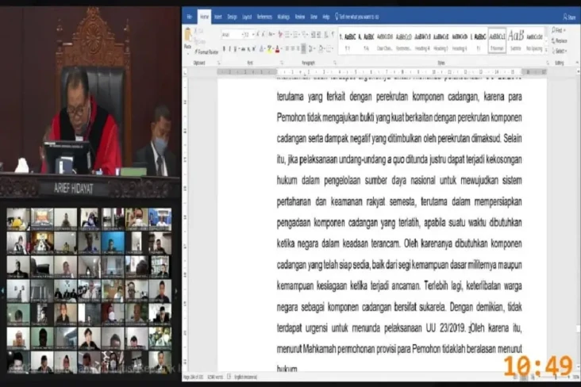Click the Line and Paragraph Spacing icon
The image size is (581, 387).
click(x=311, y=48)
